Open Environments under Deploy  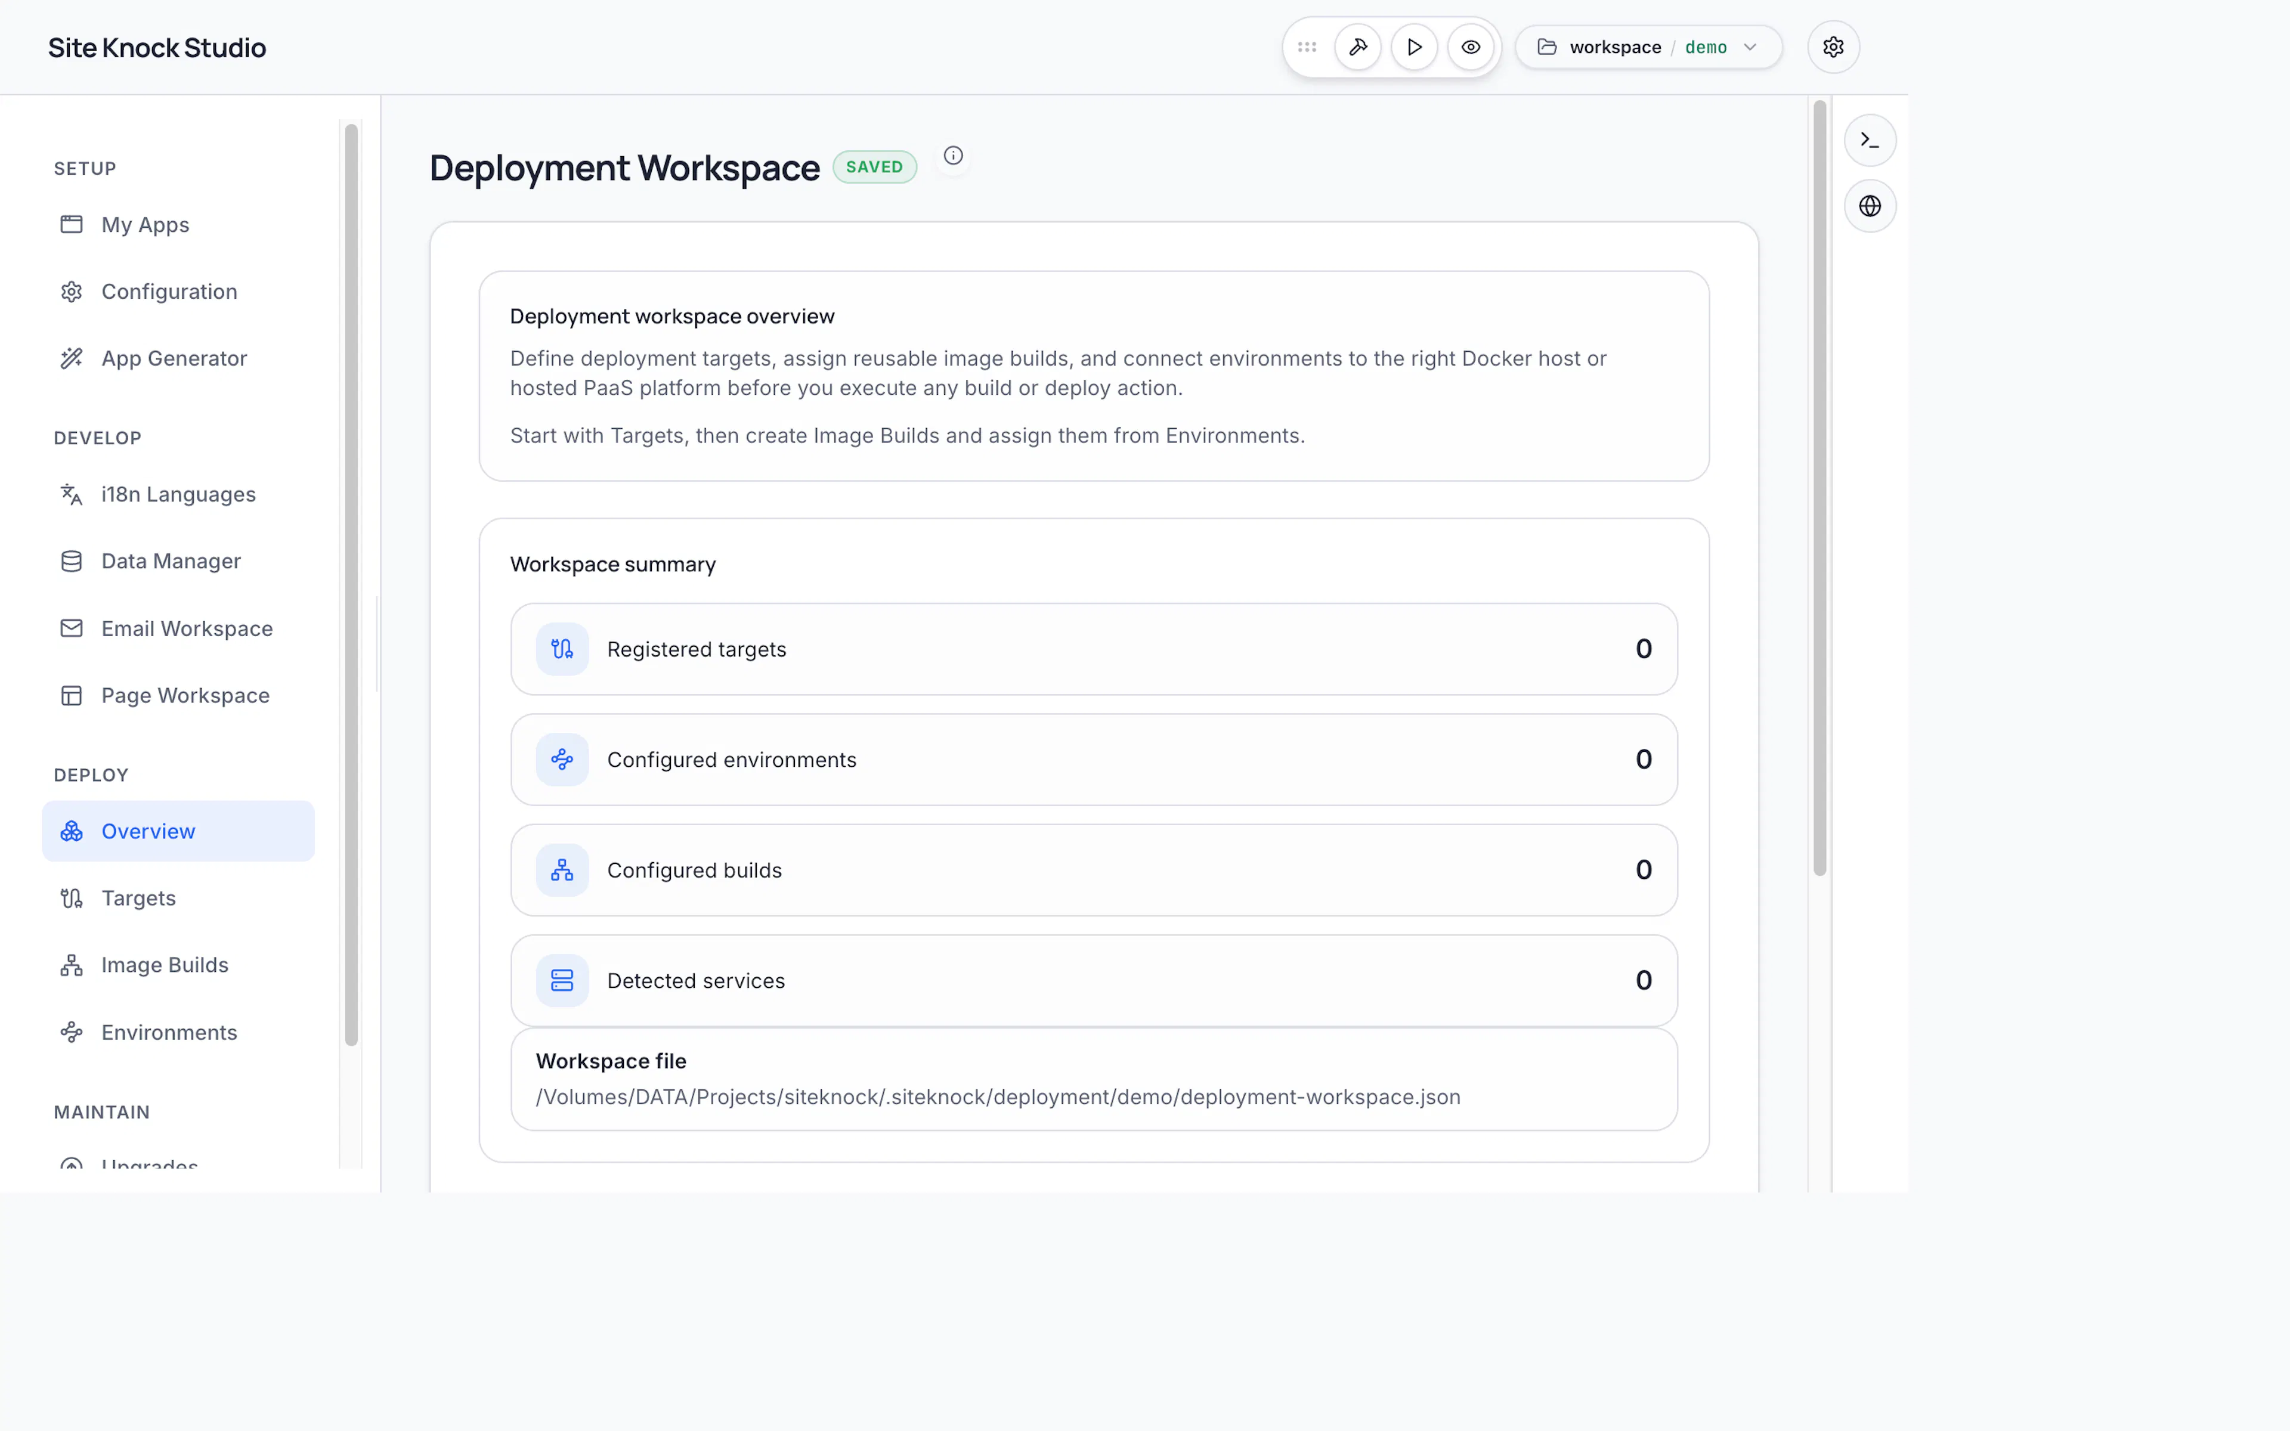point(178,1033)
